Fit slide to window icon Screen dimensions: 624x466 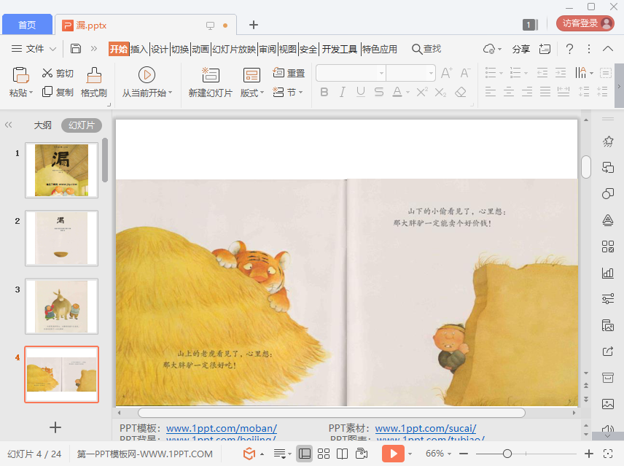coord(608,454)
